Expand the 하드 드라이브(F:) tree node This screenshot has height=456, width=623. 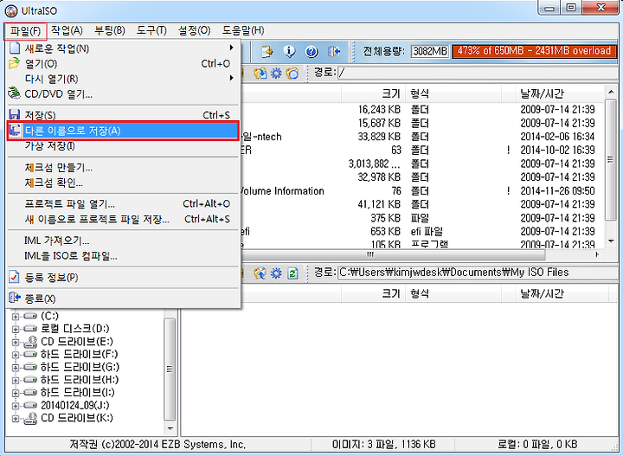click(x=16, y=355)
